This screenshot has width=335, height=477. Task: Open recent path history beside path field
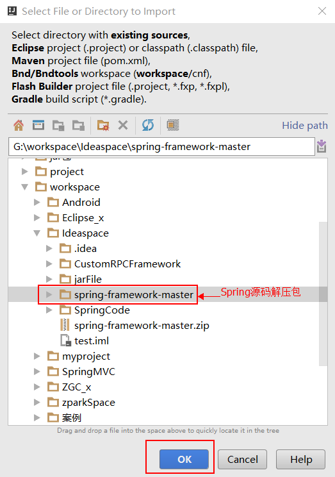tap(322, 146)
